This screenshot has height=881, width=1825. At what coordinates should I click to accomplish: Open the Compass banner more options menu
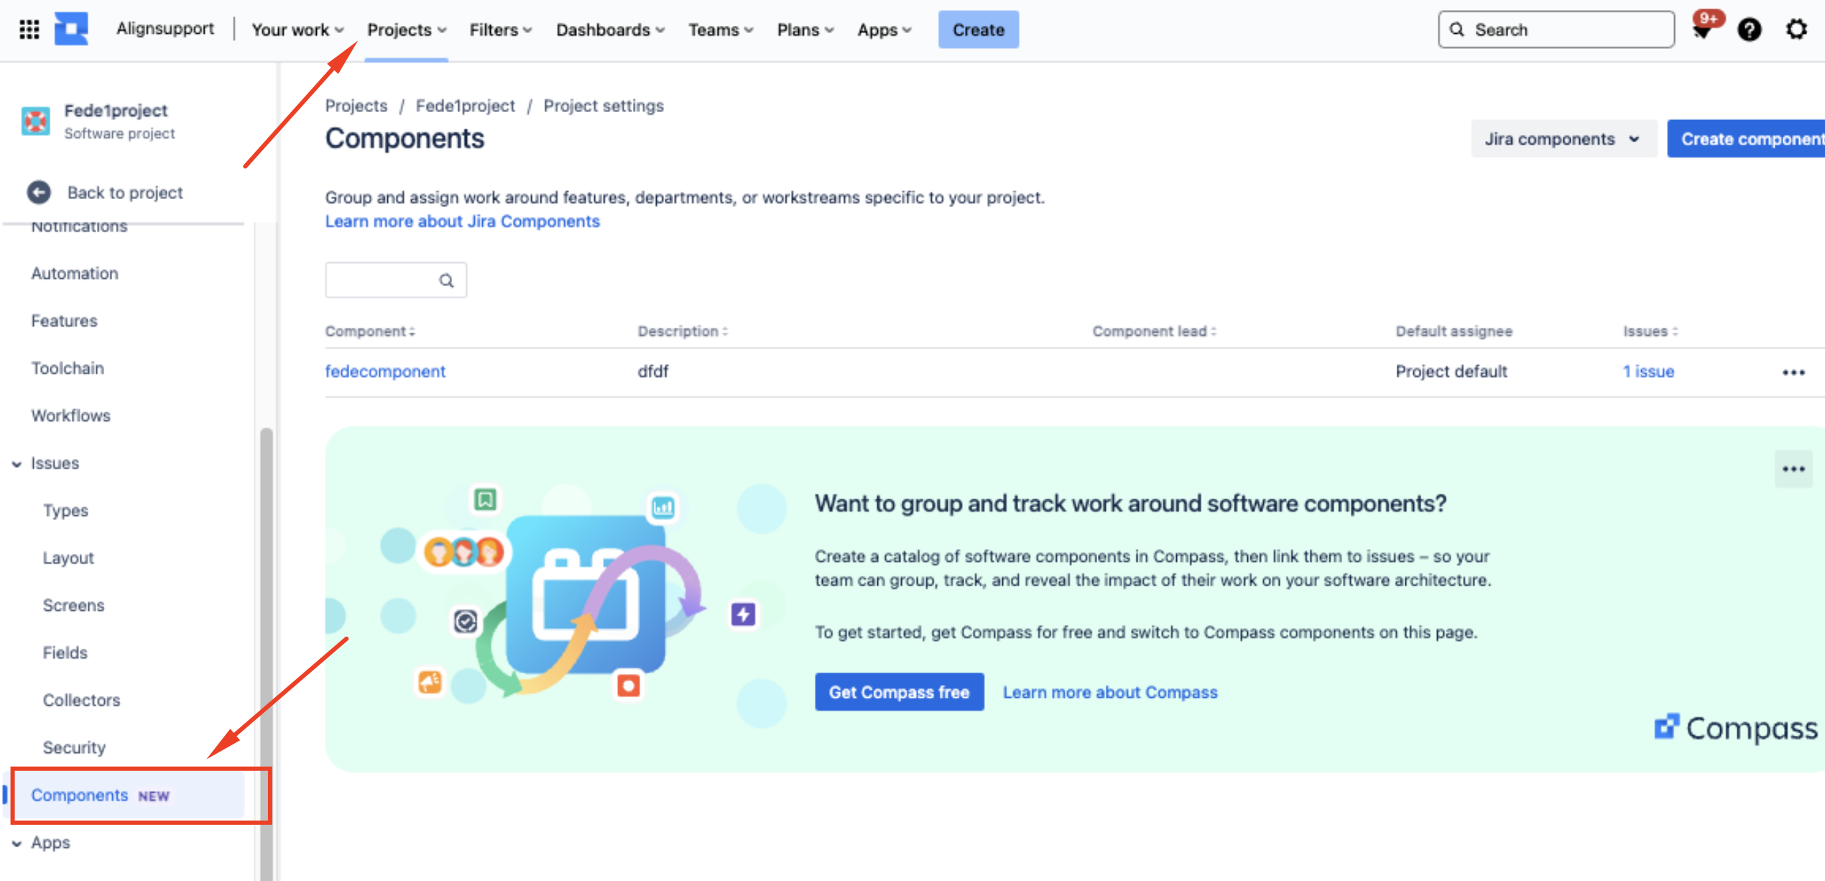click(1793, 469)
